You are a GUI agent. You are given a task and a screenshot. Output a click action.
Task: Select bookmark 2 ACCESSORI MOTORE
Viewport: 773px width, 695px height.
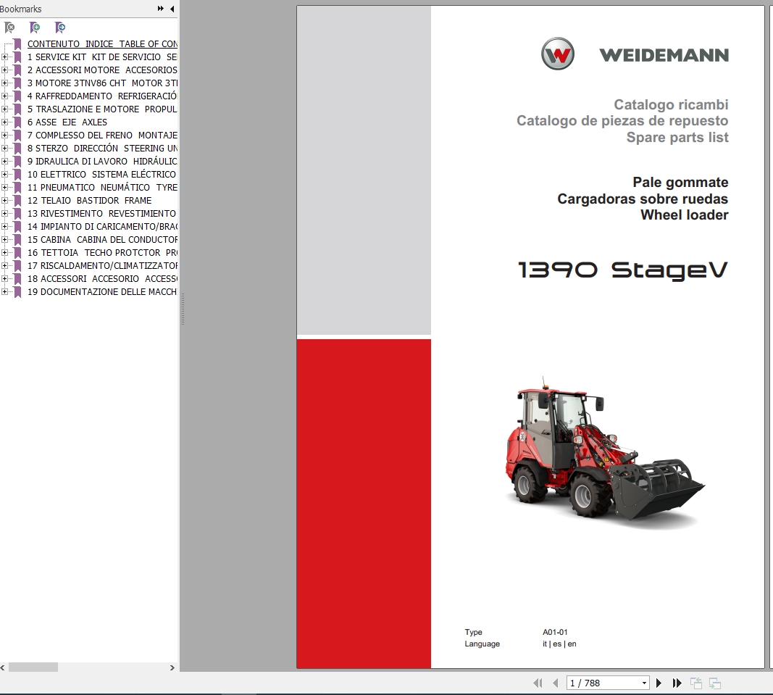pos(102,70)
